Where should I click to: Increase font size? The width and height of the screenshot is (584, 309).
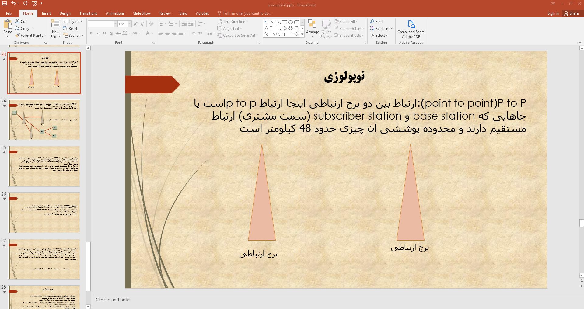pyautogui.click(x=135, y=24)
